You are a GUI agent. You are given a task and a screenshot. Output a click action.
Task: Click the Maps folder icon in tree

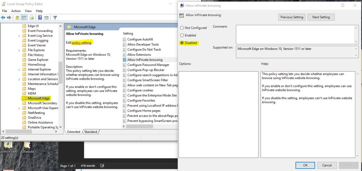[x=24, y=89]
